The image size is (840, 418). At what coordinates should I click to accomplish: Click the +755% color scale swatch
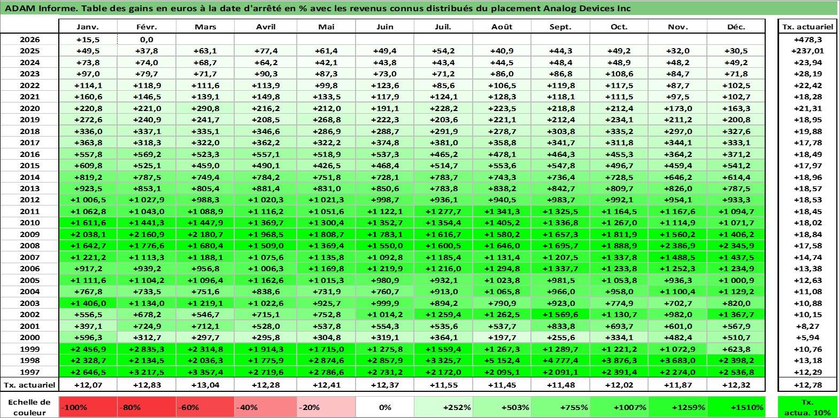[560, 407]
